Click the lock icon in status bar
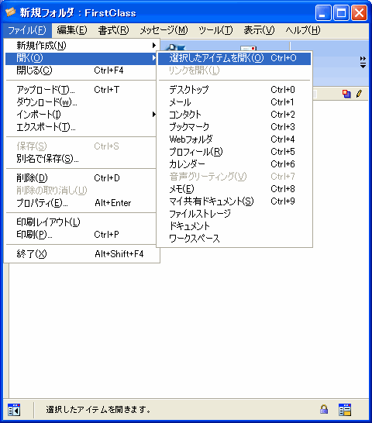 click(x=324, y=409)
